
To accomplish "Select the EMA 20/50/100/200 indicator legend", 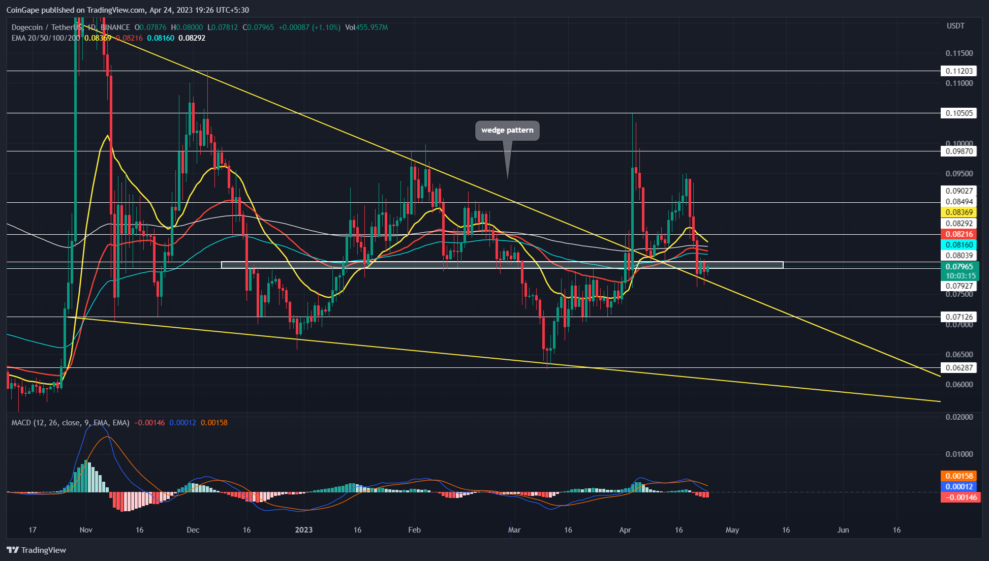I will click(x=46, y=38).
